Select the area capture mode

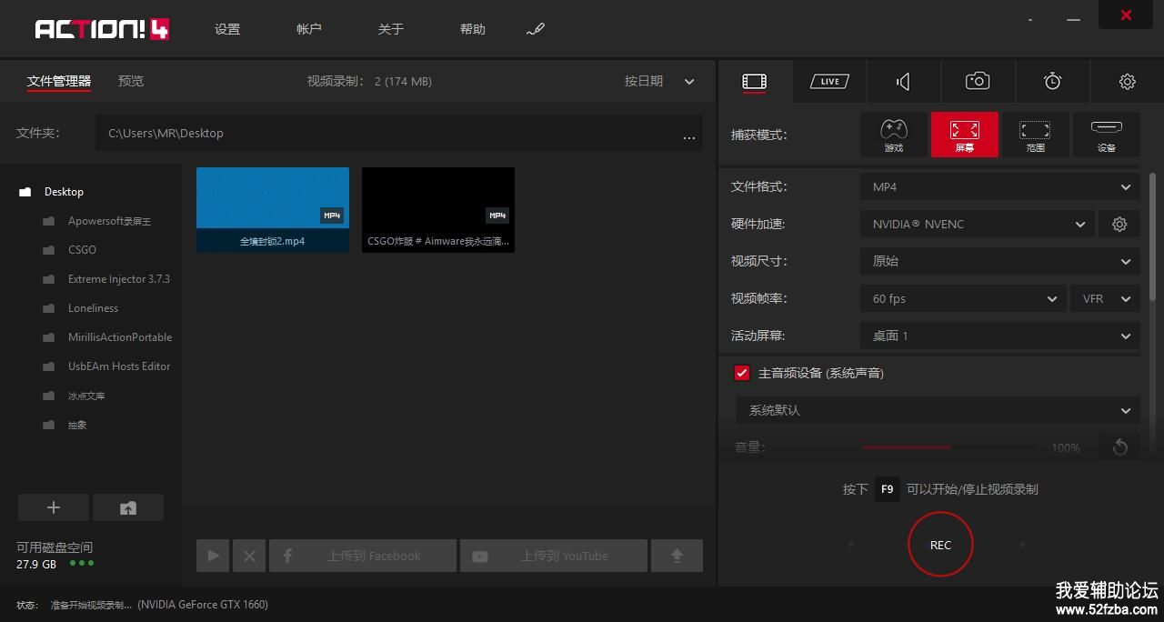point(1035,135)
